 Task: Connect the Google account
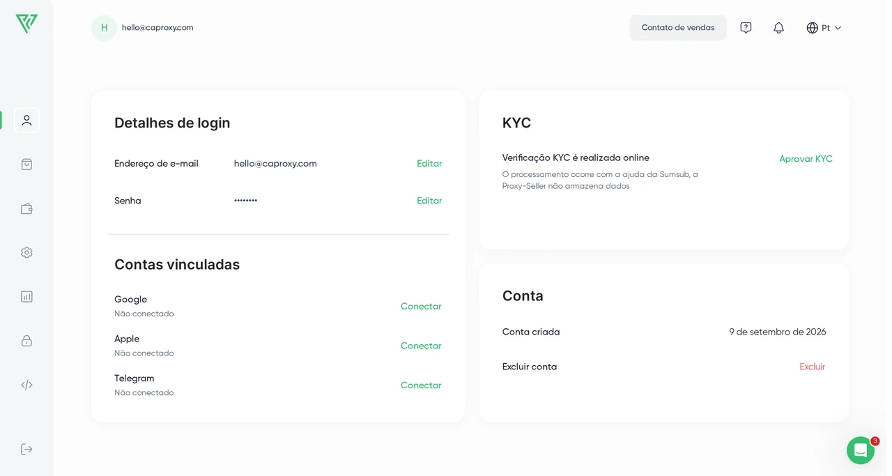pyautogui.click(x=421, y=307)
